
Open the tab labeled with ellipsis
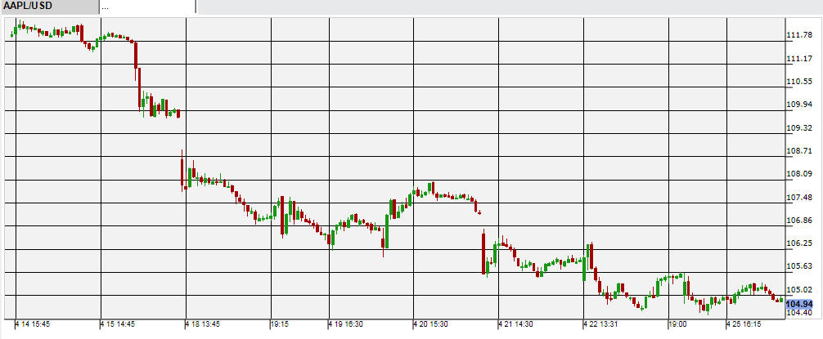(x=147, y=7)
